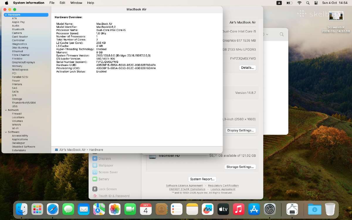Select Applications under Software
This screenshot has height=220, width=352.
point(20,139)
